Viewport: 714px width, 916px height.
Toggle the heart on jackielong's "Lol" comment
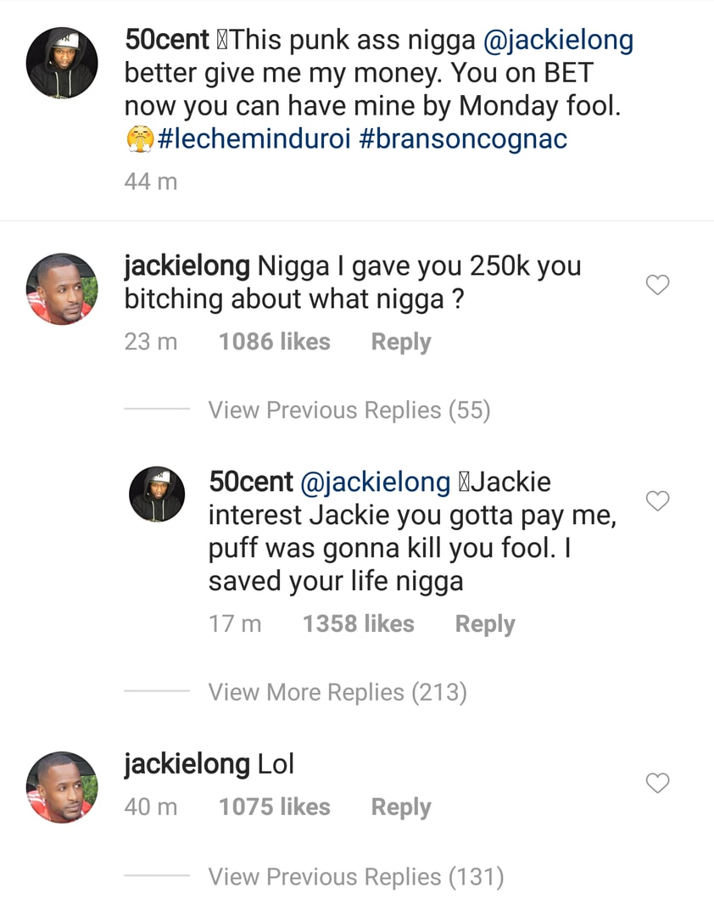coord(658,784)
